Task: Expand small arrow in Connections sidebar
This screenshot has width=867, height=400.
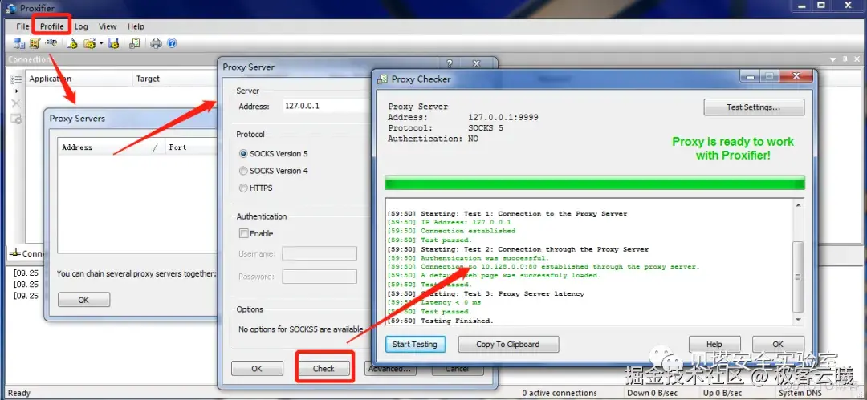Action: coord(17,91)
